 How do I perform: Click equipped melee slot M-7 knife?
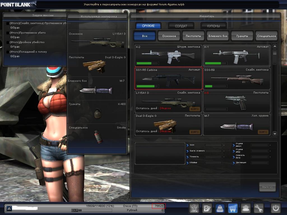pyautogui.click(x=97, y=88)
